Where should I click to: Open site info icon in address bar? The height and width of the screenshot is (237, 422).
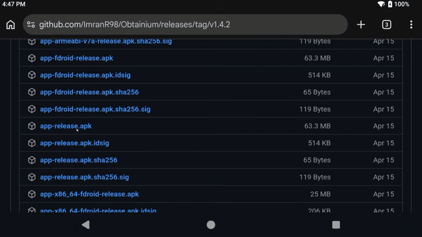(x=31, y=24)
